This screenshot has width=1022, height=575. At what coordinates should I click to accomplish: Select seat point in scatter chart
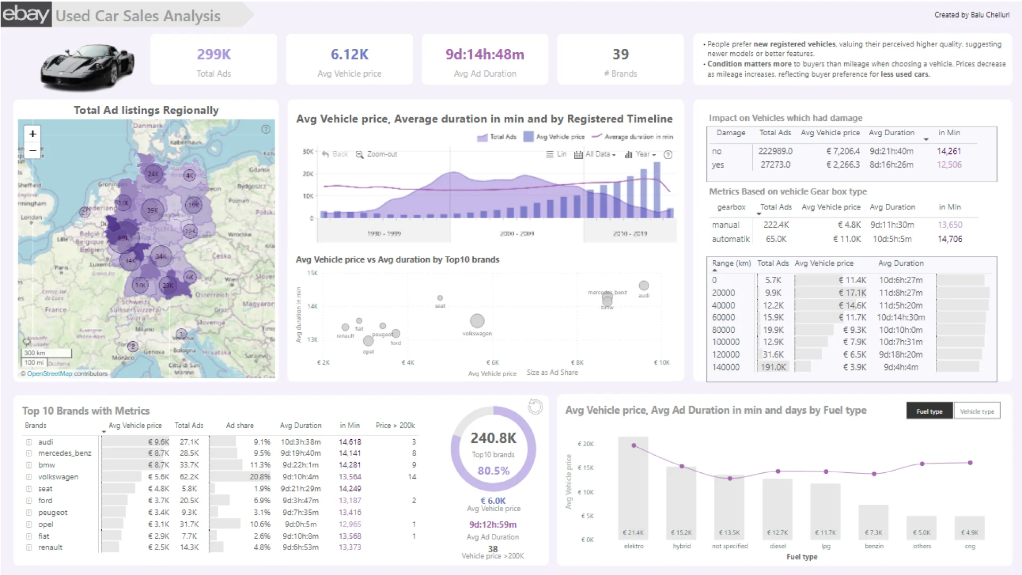pos(440,298)
